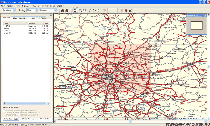Close the Mini-map window
The image size is (210, 126).
tap(205, 15)
